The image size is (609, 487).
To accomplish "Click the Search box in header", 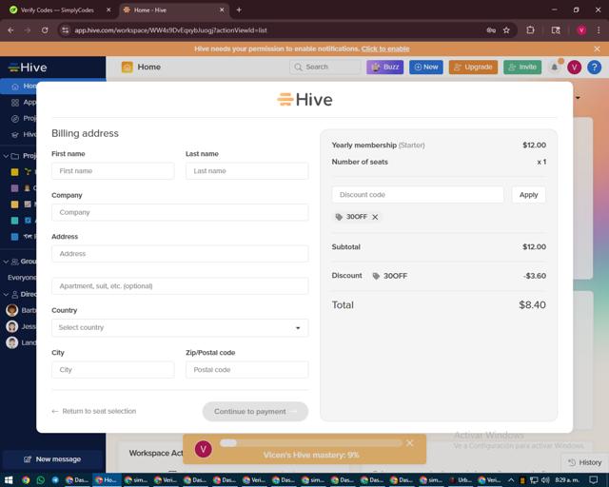I will pos(324,68).
